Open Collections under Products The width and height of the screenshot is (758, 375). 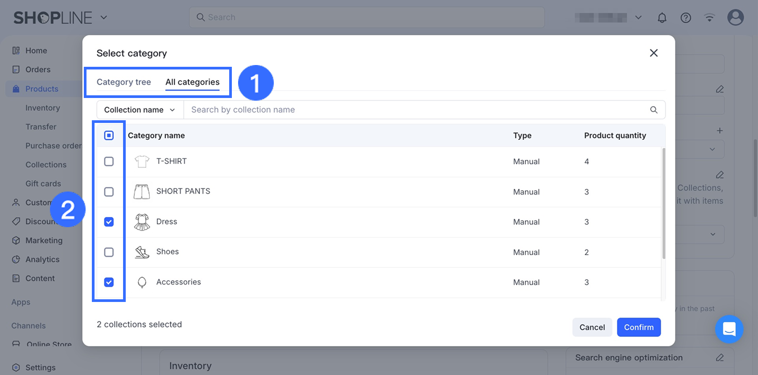point(46,165)
